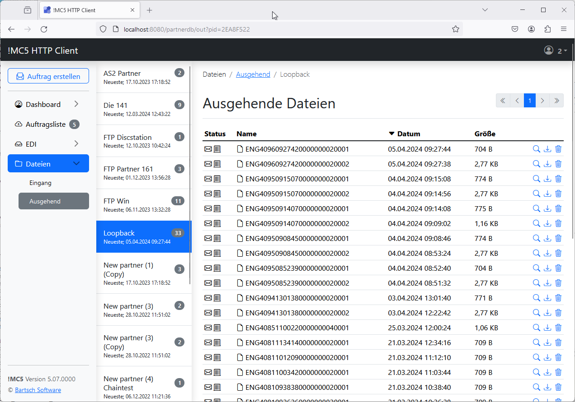Click Auftrag erstellen button
Viewport: 575px width, 402px height.
48,76
